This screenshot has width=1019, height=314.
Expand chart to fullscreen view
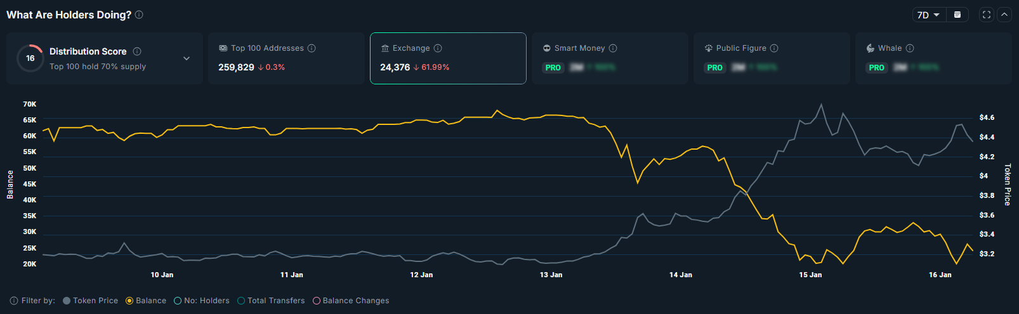click(x=986, y=15)
